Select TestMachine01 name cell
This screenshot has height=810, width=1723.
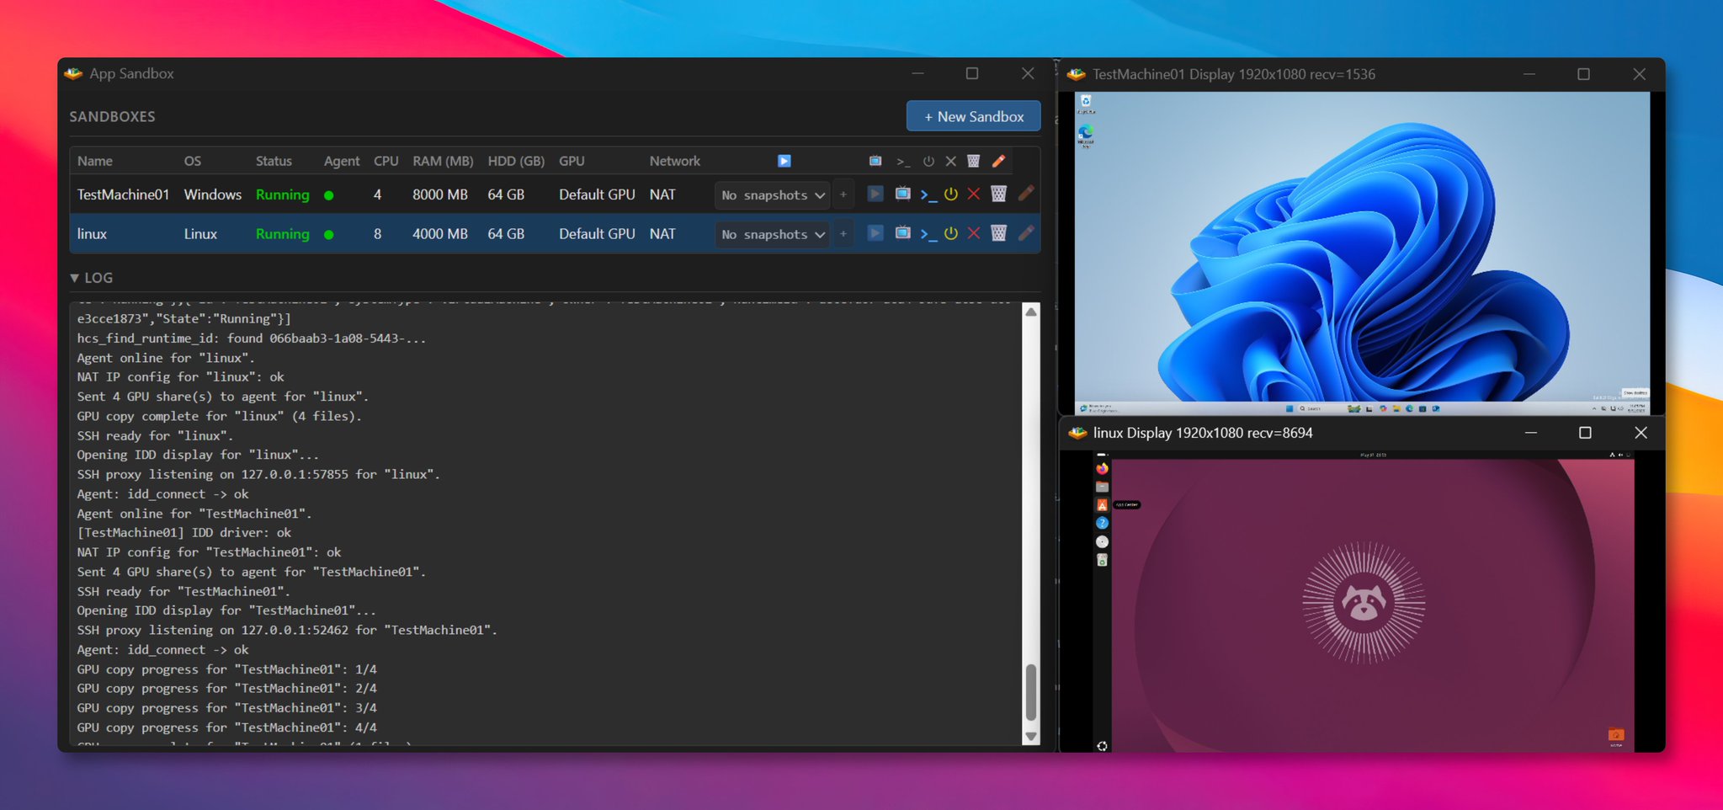[x=123, y=195]
